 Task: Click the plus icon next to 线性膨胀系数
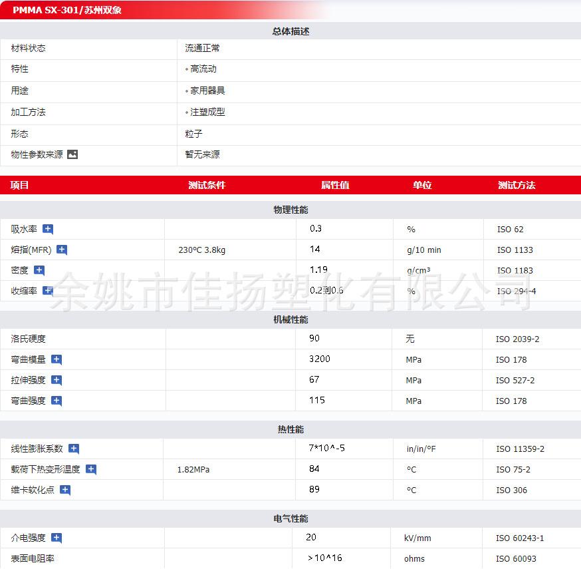(x=74, y=449)
